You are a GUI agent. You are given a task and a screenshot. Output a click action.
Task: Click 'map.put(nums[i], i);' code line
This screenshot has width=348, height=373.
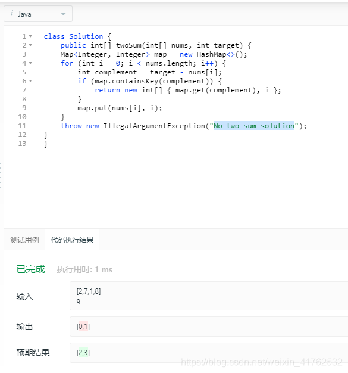(x=120, y=108)
